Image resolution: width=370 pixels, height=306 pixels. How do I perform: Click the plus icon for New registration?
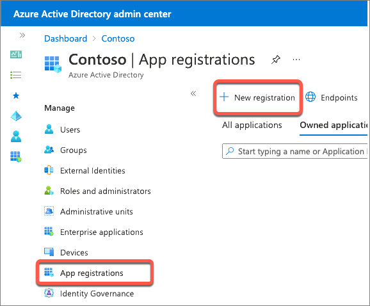click(224, 97)
